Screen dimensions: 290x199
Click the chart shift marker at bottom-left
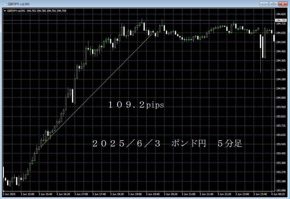(4, 191)
